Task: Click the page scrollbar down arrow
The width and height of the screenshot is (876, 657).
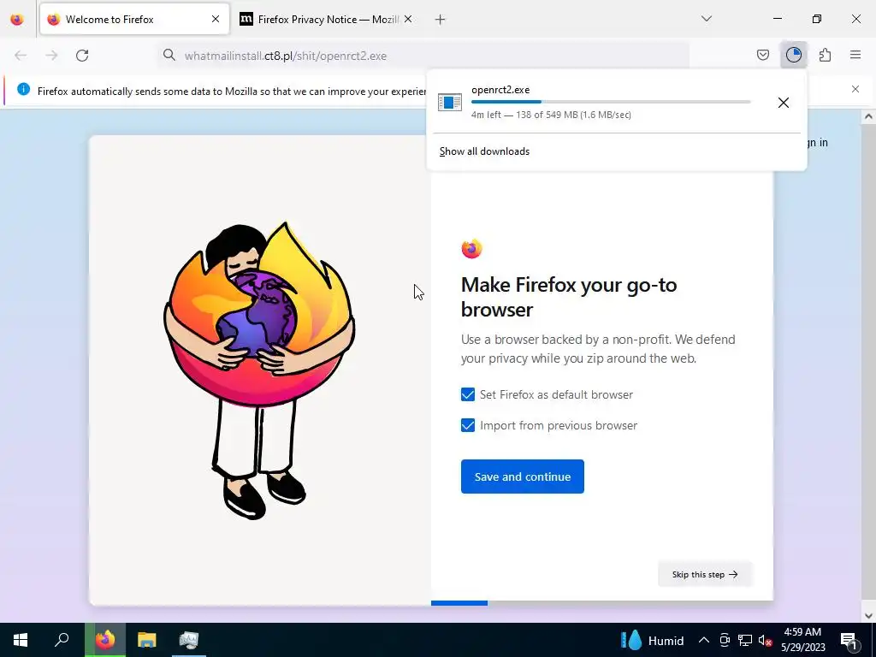Action: pyautogui.click(x=868, y=616)
